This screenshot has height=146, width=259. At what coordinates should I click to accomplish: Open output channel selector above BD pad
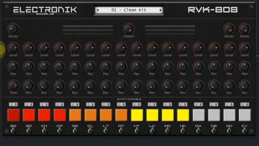point(13,105)
